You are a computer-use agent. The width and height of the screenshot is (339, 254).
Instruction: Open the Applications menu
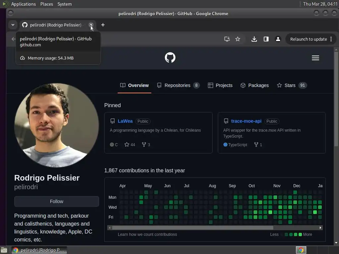(24, 4)
